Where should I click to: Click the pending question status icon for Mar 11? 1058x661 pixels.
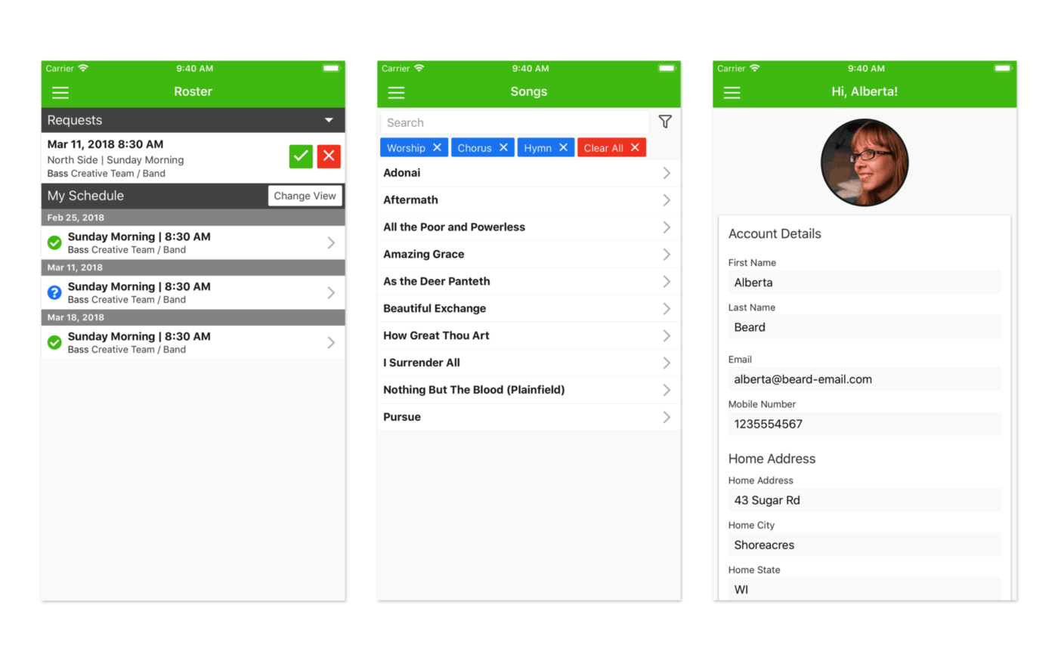point(54,292)
